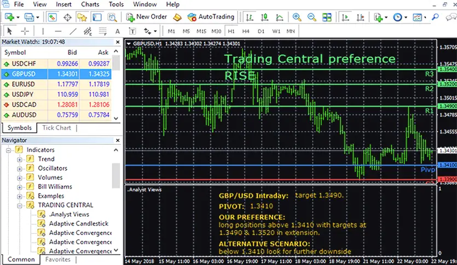457x265 pixels.
Task: Select the trendline drawing tool
Action: [73, 31]
